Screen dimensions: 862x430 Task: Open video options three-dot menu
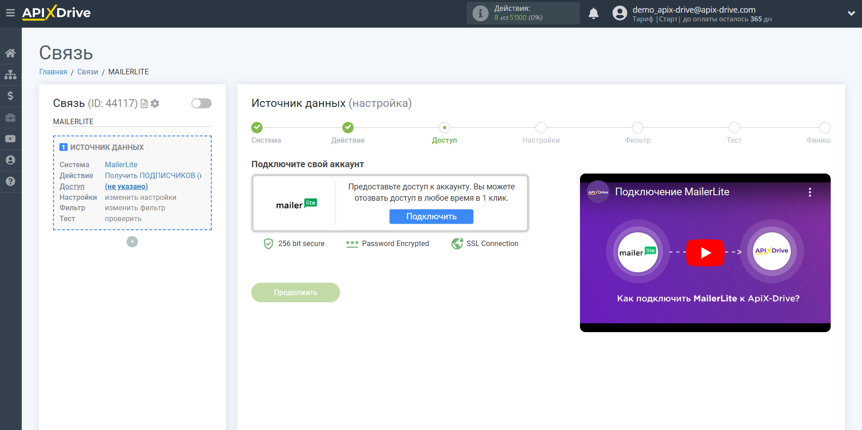(810, 192)
